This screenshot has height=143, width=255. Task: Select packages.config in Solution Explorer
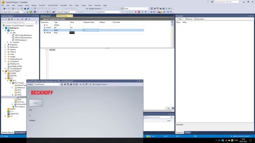[16, 66]
